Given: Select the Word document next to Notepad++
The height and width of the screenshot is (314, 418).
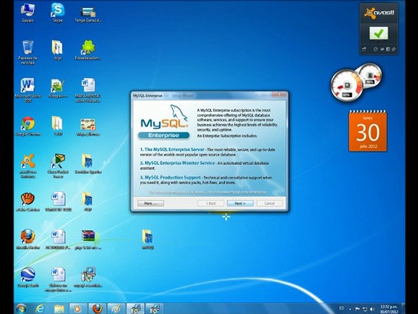Looking at the screenshot, I should (x=88, y=90).
